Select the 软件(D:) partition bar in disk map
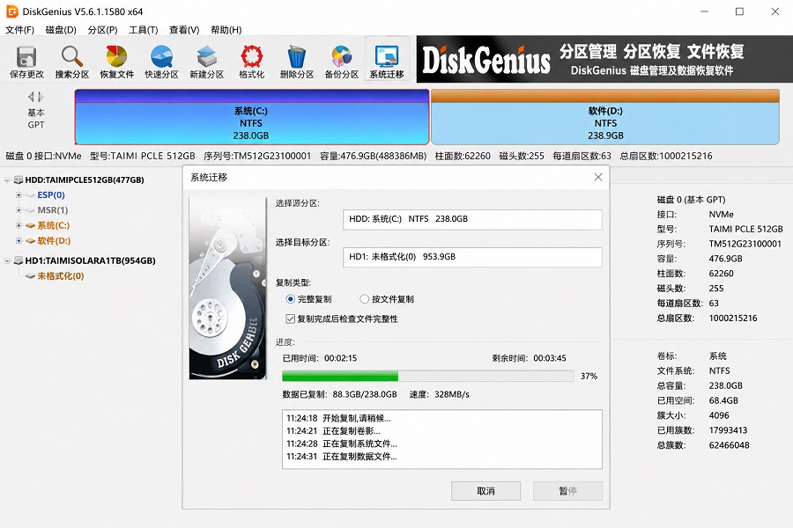This screenshot has height=528, width=793. [x=605, y=117]
